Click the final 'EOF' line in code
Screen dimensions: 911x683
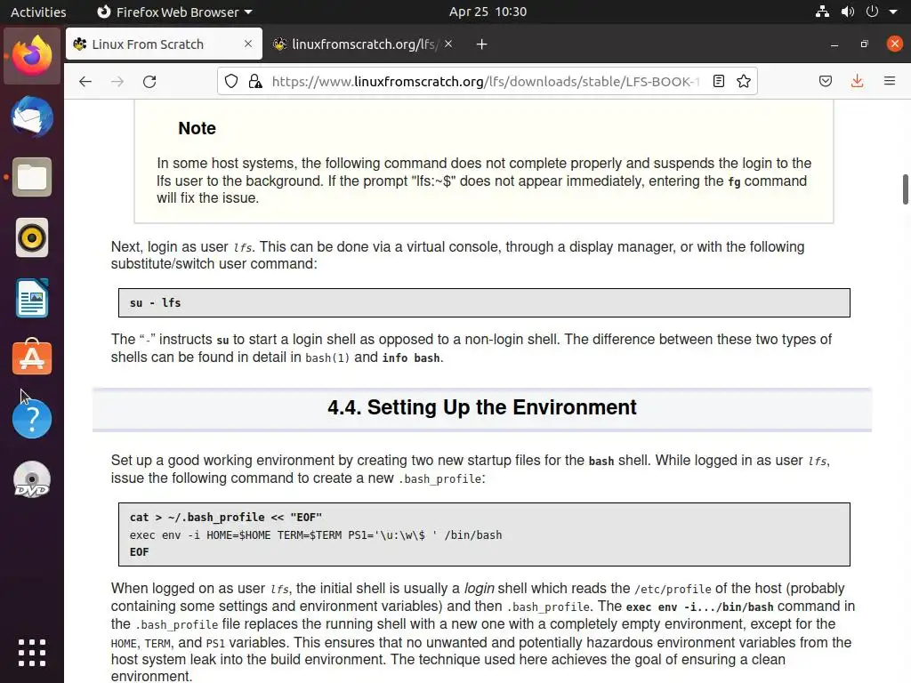click(x=139, y=551)
